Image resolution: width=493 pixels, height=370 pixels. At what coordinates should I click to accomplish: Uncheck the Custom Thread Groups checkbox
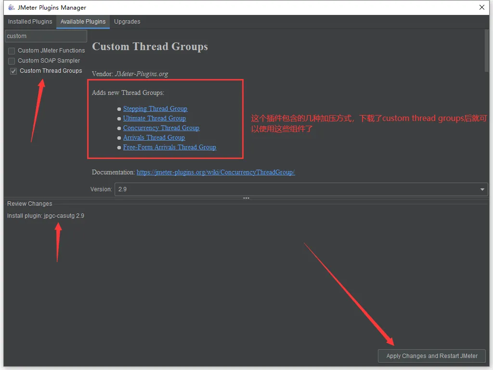pos(13,71)
